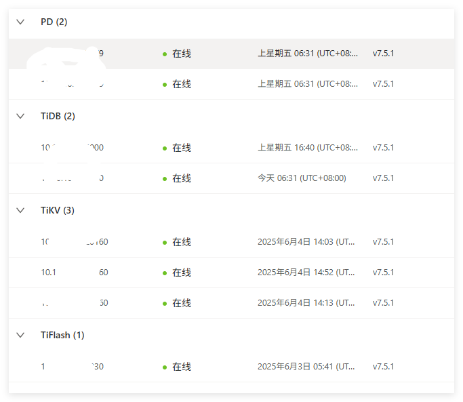Screen dimensions: 463x402
Task: Click version v7.5.1 in the TiFlash row
Action: pyautogui.click(x=384, y=367)
